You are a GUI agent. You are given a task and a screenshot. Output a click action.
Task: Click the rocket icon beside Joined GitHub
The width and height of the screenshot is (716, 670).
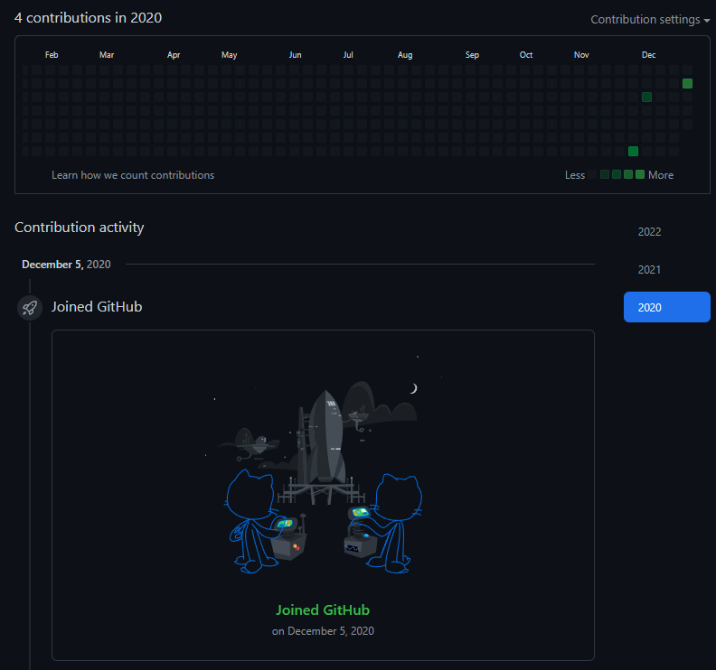click(x=30, y=307)
